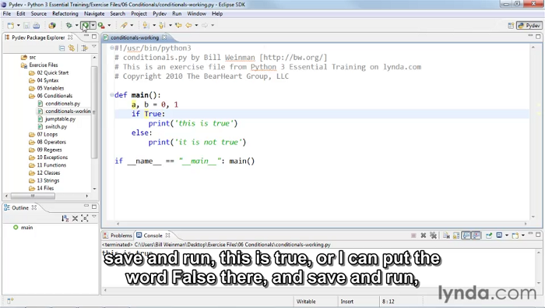Open the Open Console dropdown arrow
This screenshot has height=308, width=545.
tap(522, 235)
